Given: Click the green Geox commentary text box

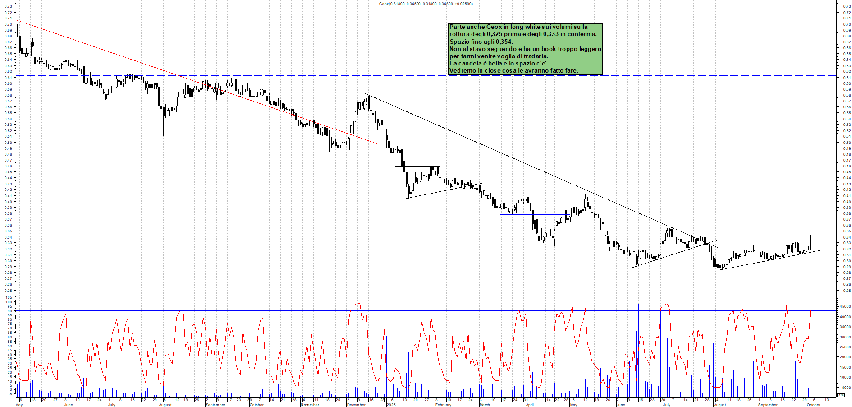Looking at the screenshot, I should pos(525,49).
